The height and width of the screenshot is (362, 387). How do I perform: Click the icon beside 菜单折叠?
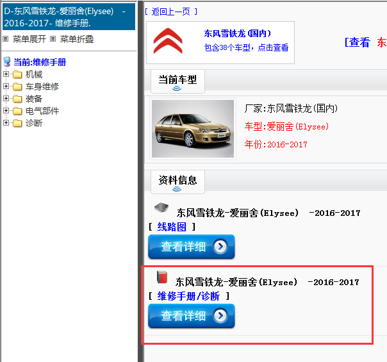(53, 38)
